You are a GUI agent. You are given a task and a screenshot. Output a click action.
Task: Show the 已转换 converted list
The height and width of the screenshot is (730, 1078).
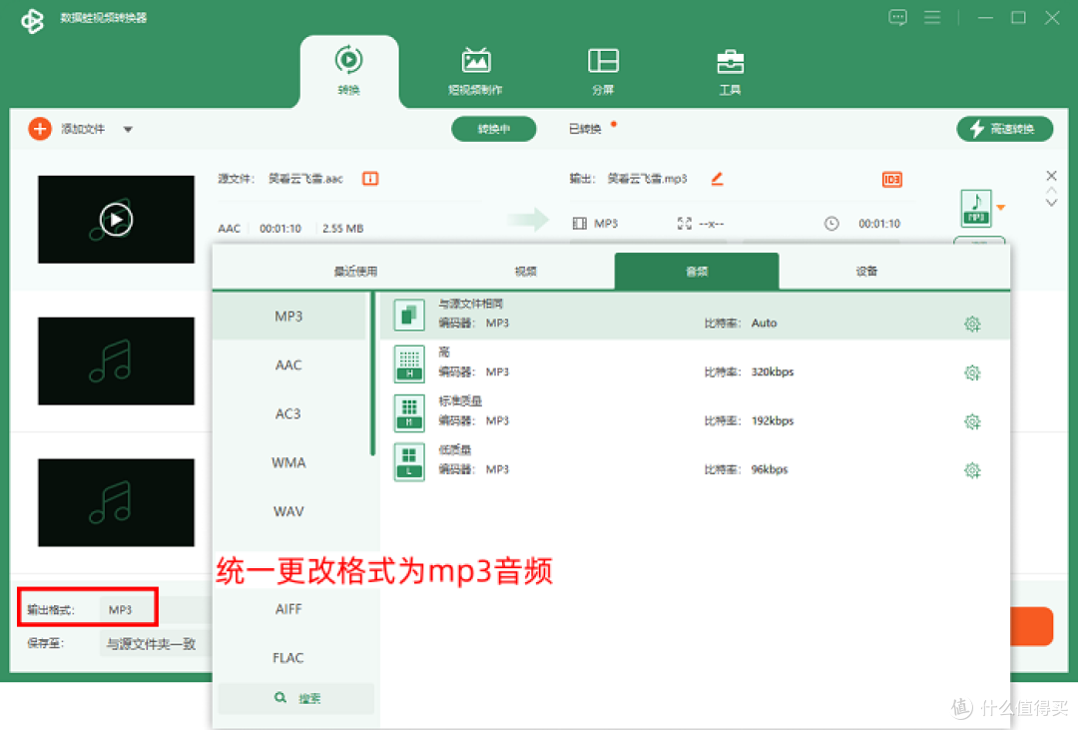pos(585,129)
